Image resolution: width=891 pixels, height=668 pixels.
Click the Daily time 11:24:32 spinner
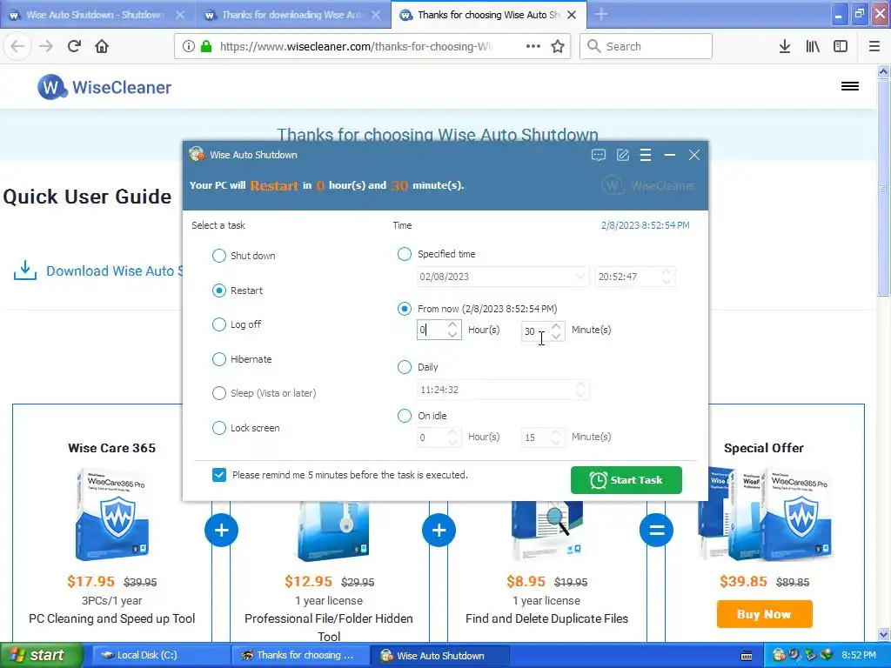pos(580,390)
